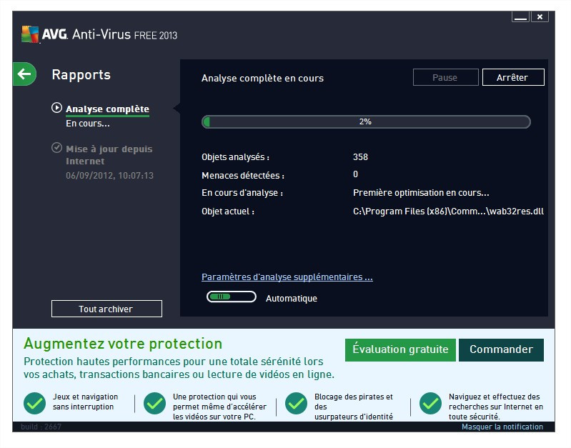Select Analyse complète report entry

(x=107, y=109)
